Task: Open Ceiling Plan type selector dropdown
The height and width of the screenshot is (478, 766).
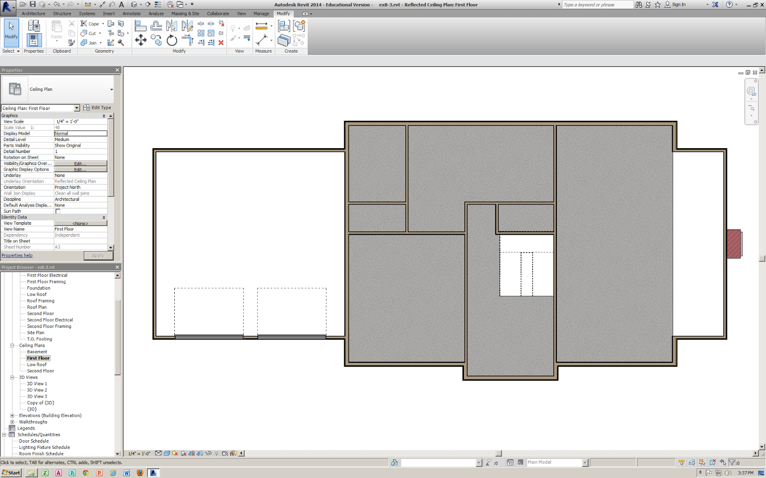Action: (112, 89)
